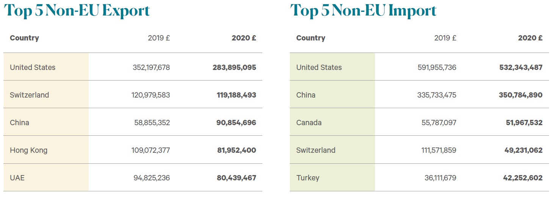Click United States row in Export table
Image resolution: width=554 pixels, height=197 pixels.
[133, 67]
